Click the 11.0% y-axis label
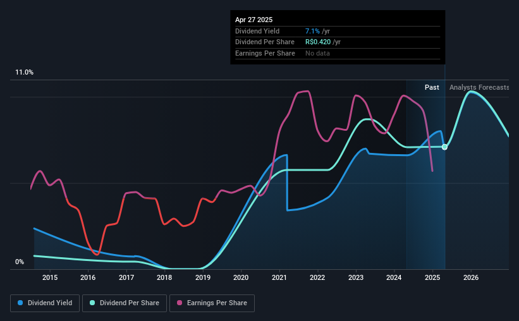 (25, 73)
